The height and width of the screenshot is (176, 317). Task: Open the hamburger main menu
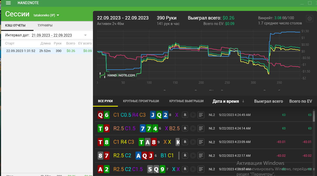(8, 3)
